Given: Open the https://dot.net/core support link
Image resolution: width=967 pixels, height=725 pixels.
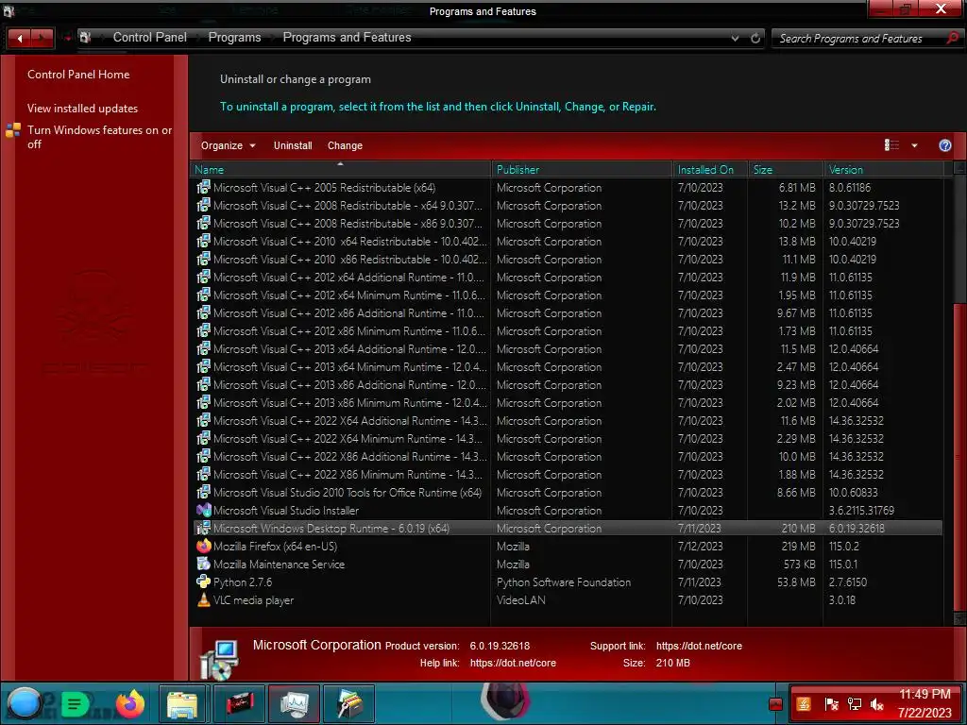Looking at the screenshot, I should (x=699, y=646).
